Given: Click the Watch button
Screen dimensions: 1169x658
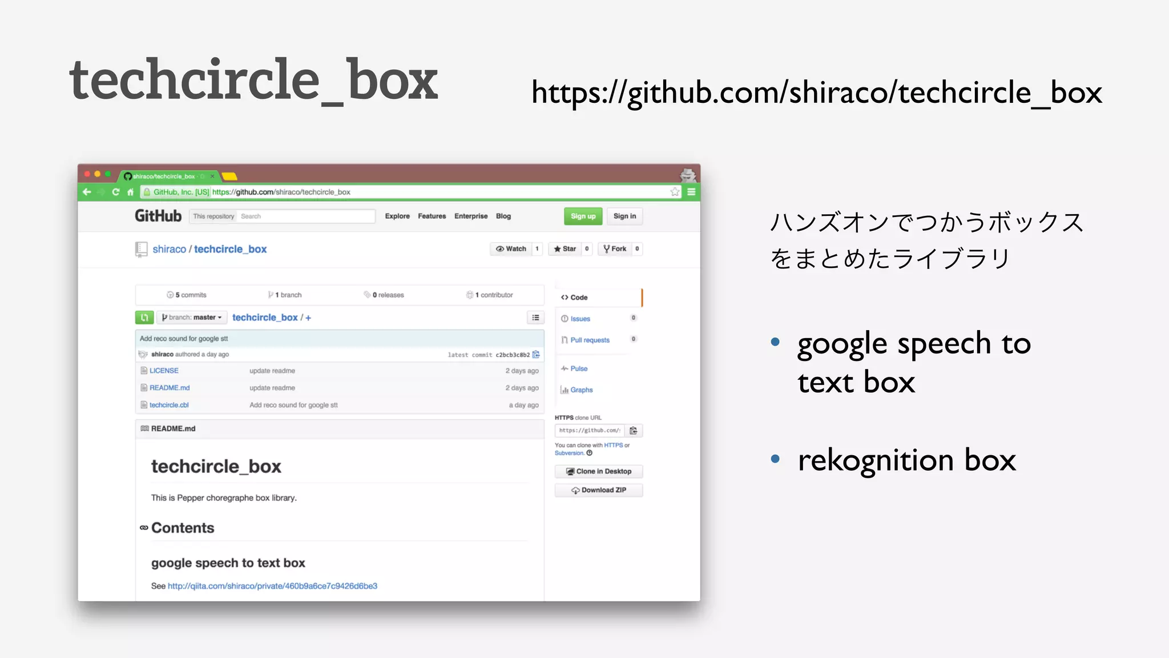Looking at the screenshot, I should click(511, 248).
